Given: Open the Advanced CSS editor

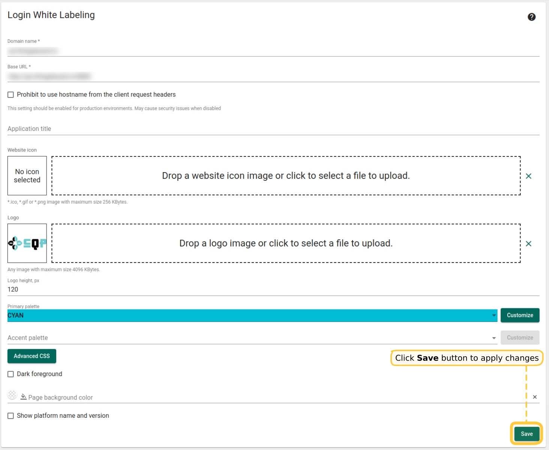Looking at the screenshot, I should click(x=32, y=356).
